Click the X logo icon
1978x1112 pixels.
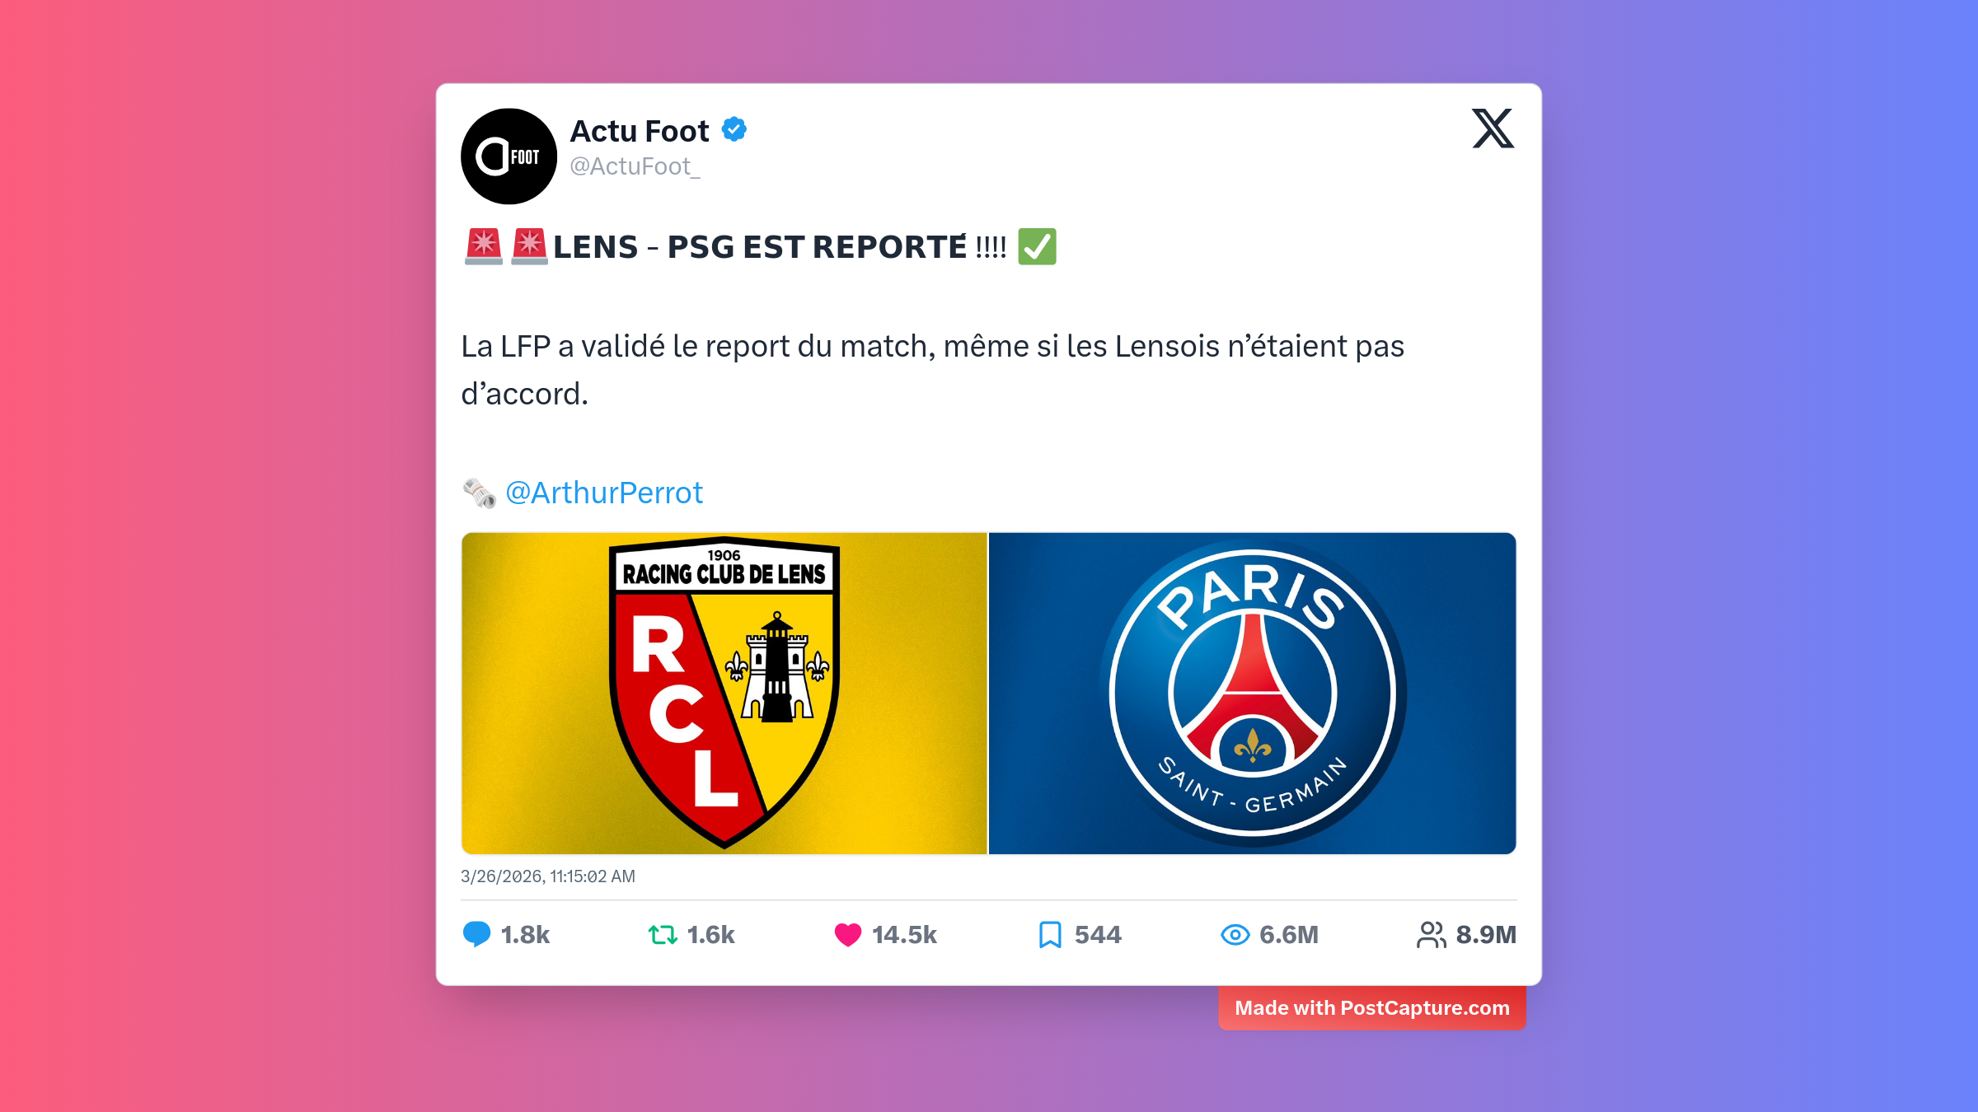click(1493, 128)
